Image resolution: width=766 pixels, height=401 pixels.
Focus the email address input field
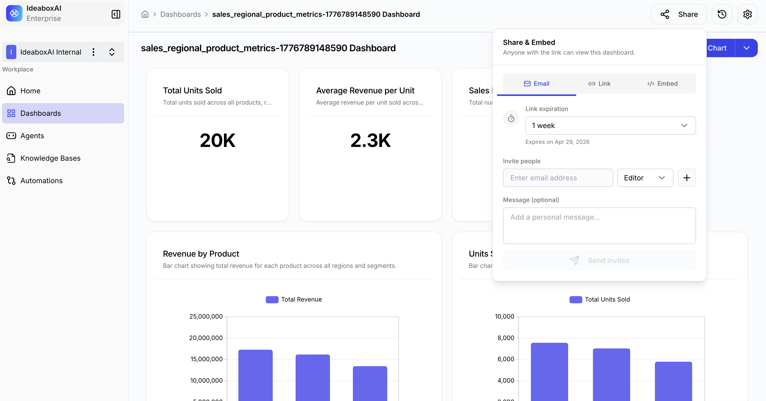click(x=558, y=178)
